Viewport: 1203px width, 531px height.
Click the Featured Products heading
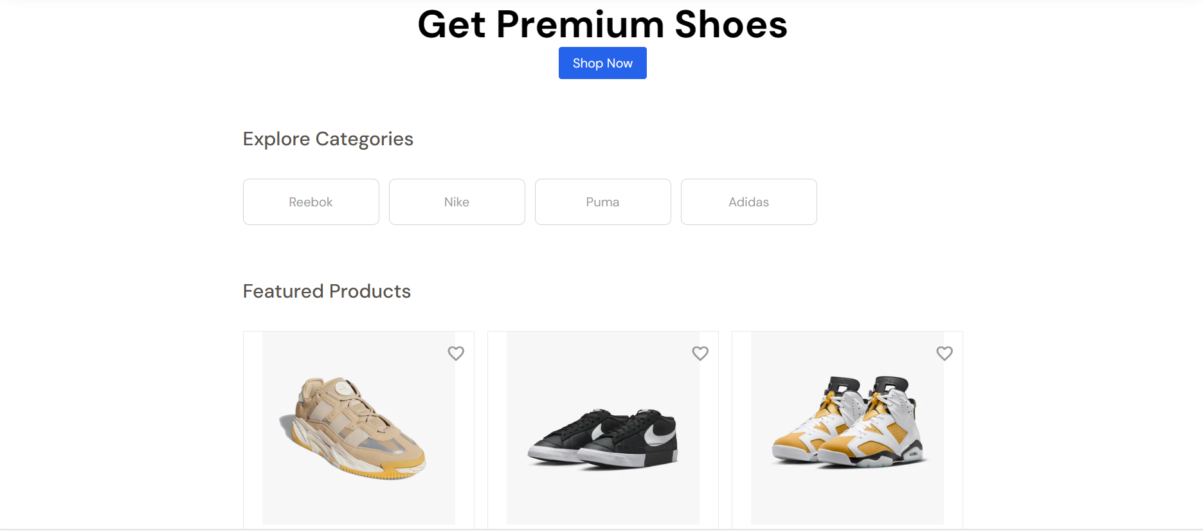coord(327,291)
